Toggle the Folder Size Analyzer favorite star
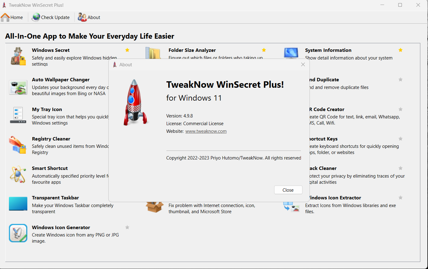Screen dimensions: 428x269 264,50
